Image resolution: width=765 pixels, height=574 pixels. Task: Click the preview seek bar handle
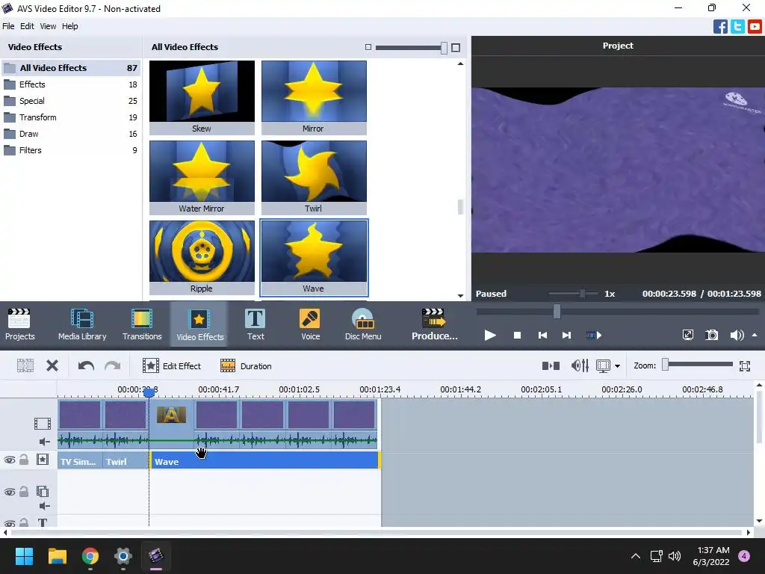[x=557, y=312]
